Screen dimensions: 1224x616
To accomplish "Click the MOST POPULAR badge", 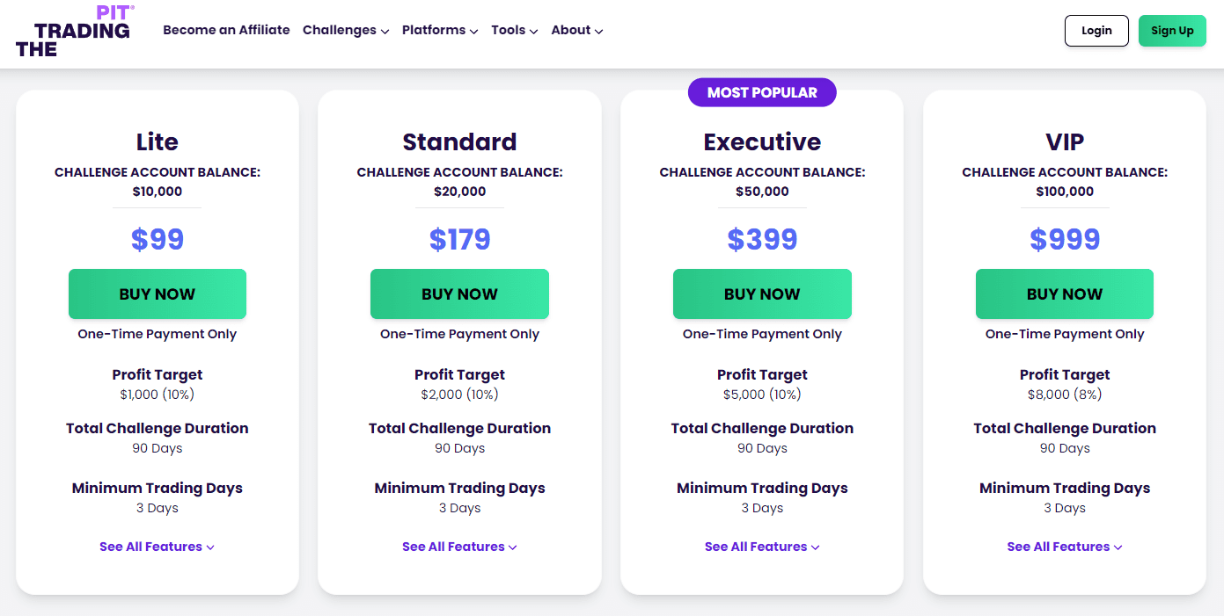I will (x=762, y=92).
